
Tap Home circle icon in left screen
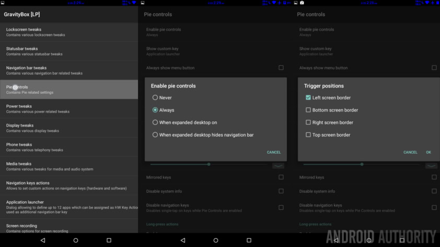tap(76, 240)
